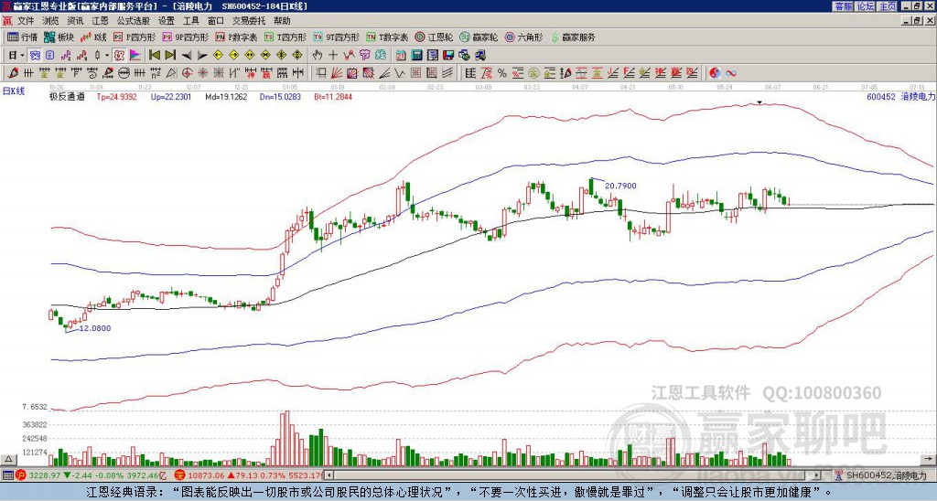Jump to last bar with green skip-forward icon
Screen dimensions: 937x501
(x=170, y=56)
